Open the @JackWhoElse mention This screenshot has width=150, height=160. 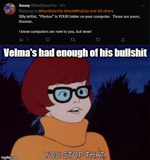click(76, 11)
